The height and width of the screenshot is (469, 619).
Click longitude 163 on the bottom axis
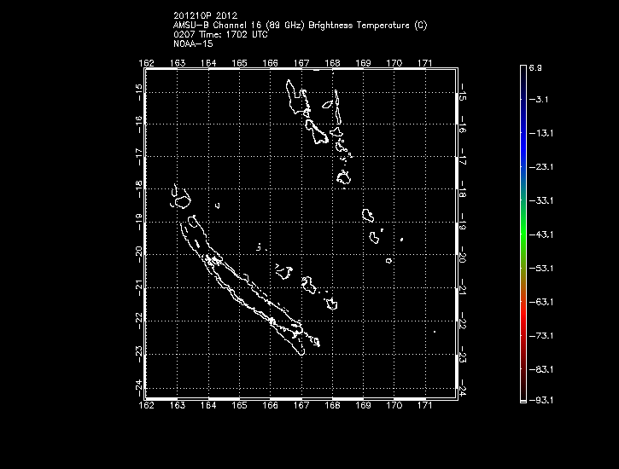(178, 405)
